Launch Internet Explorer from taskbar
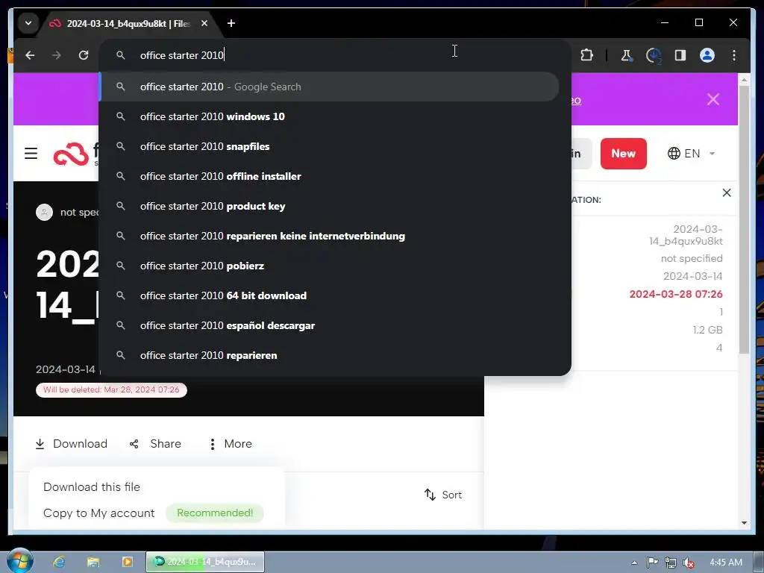This screenshot has height=573, width=764. [59, 562]
